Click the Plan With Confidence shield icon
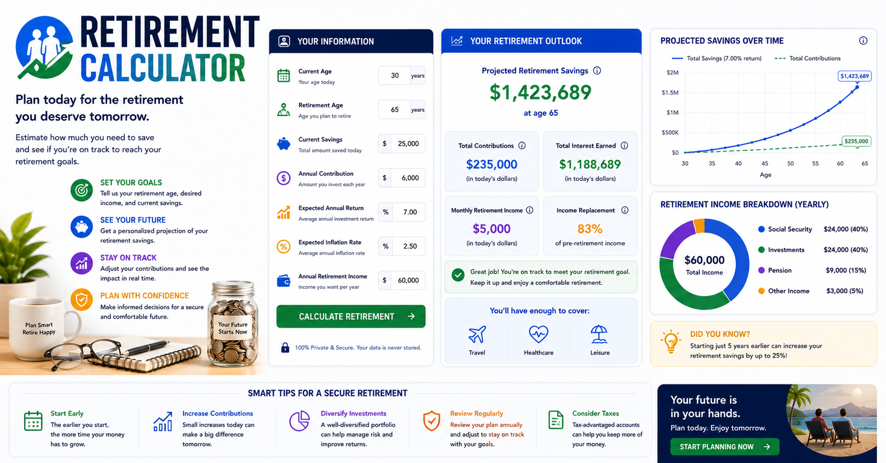Image resolution: width=886 pixels, height=463 pixels. click(x=81, y=300)
